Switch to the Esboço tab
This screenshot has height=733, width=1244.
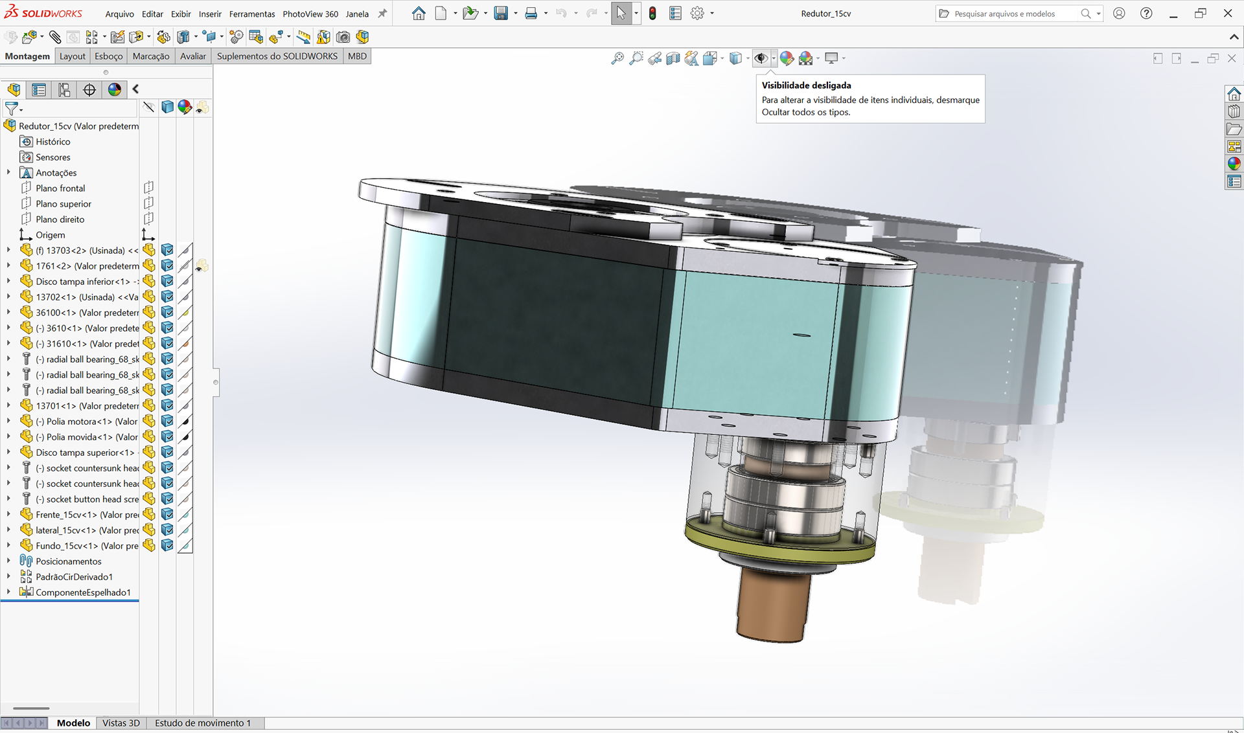(109, 56)
